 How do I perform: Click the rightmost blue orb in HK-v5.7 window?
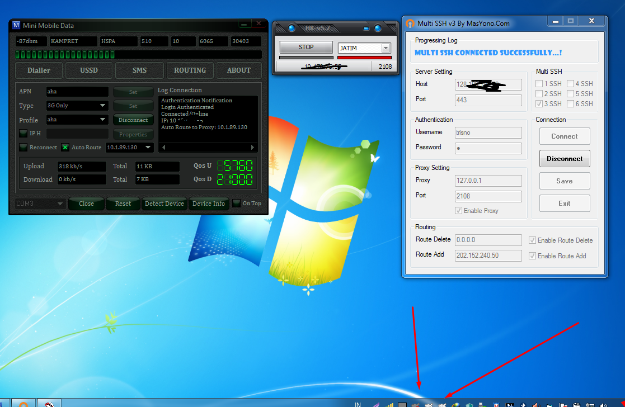[378, 28]
